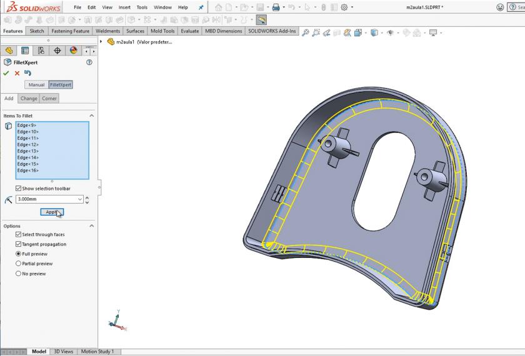
Task: Click the Print icon in the top toolbar
Action: click(276, 7)
